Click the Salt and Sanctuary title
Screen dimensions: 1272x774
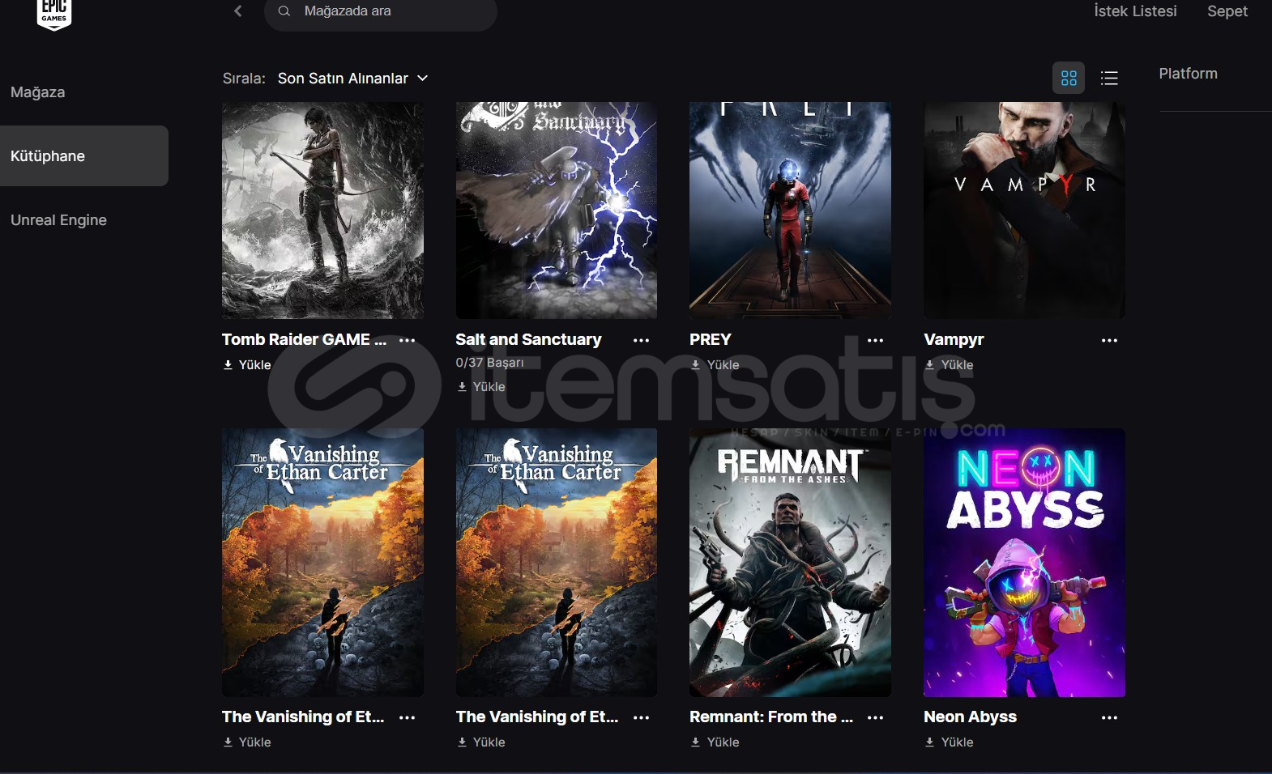click(528, 339)
